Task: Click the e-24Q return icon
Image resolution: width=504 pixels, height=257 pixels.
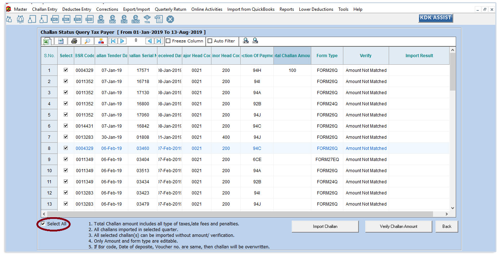Action: pyautogui.click(x=101, y=19)
